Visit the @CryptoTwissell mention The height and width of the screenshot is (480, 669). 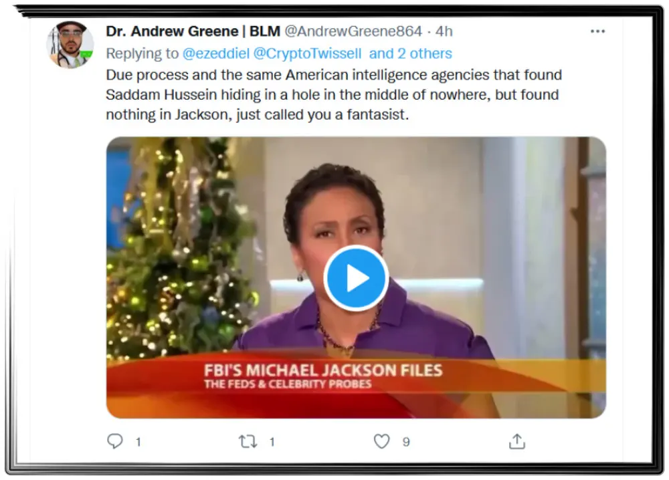307,53
